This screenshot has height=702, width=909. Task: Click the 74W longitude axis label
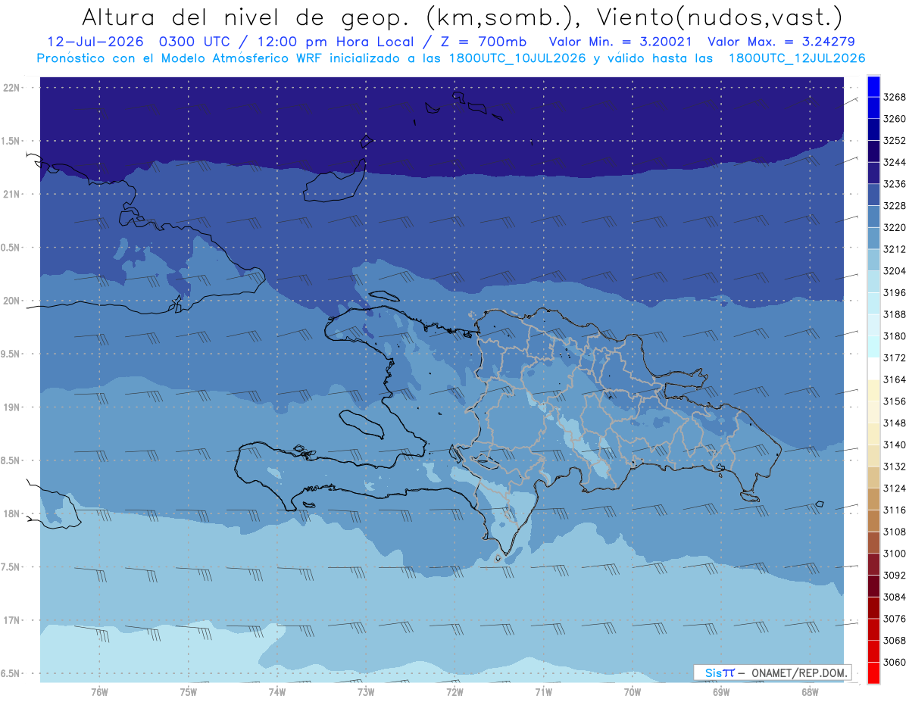tap(277, 691)
